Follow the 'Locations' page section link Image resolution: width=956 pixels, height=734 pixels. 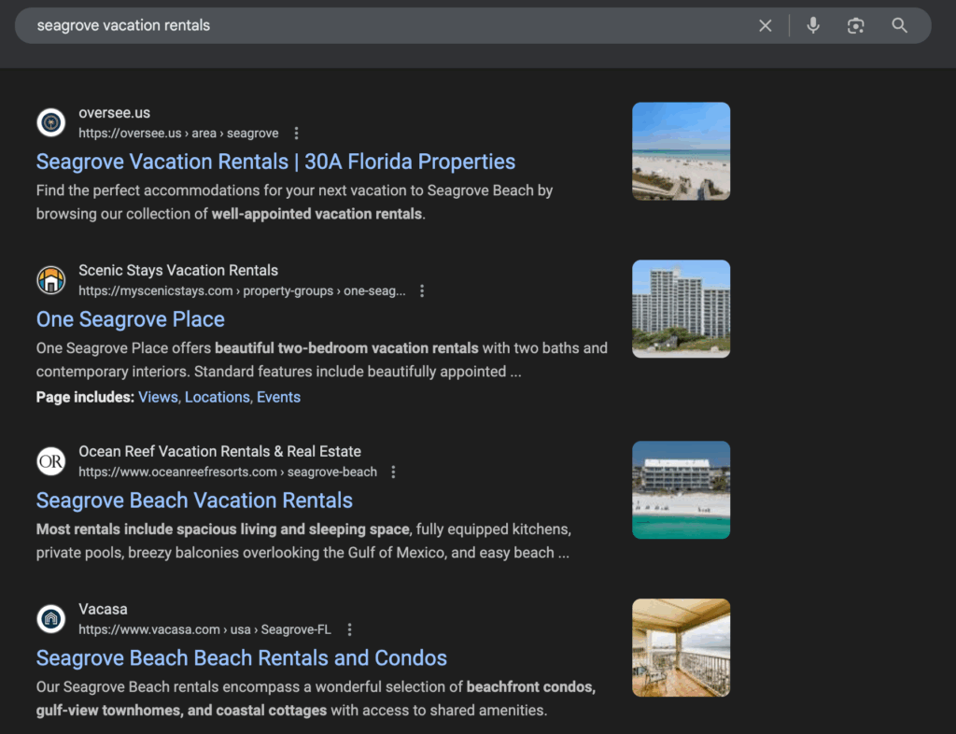[x=217, y=398]
